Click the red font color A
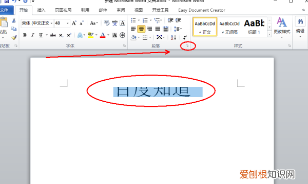308x184 pixels. 103,35
